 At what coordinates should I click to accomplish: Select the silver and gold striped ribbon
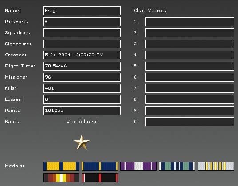click(216, 166)
